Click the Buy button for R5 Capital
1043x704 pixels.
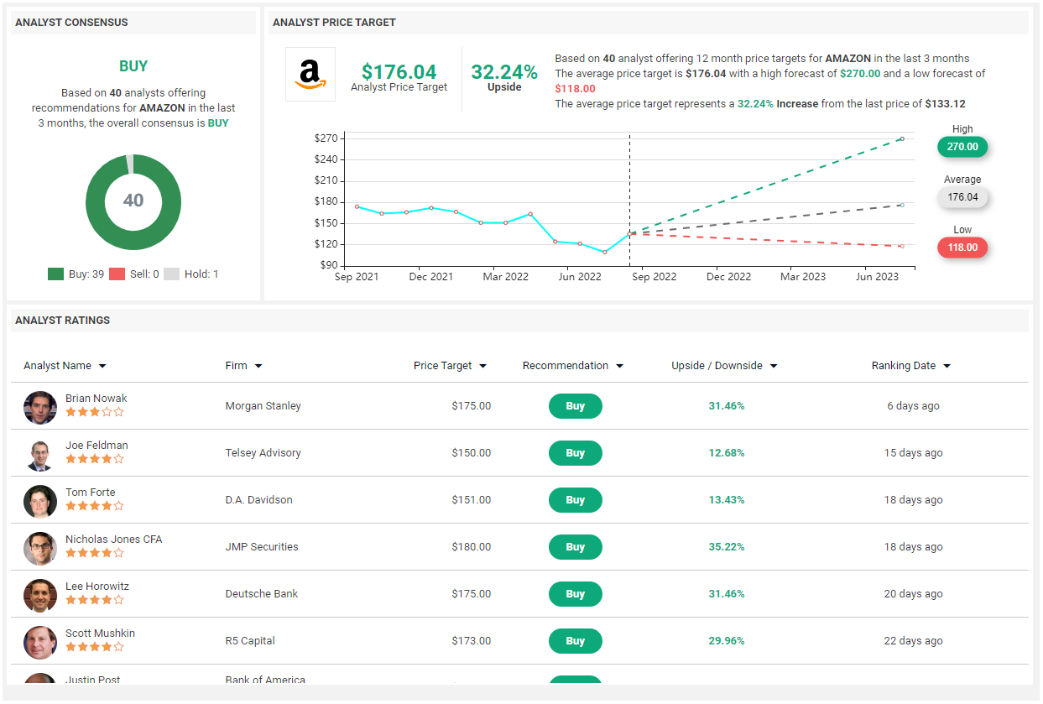(576, 641)
